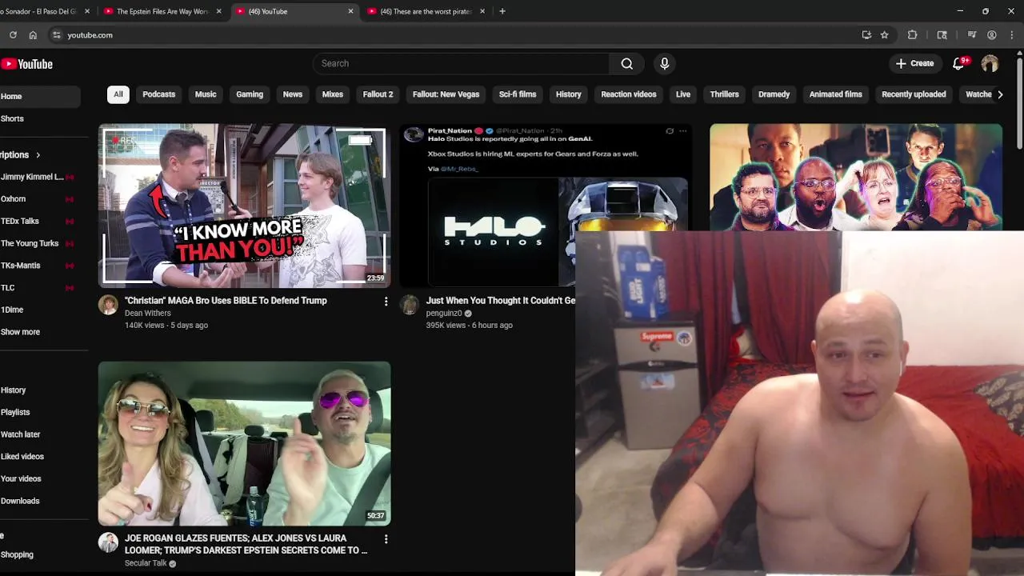Viewport: 1024px width, 576px height.
Task: Close the Epstein Files browser tab
Action: coord(218,11)
